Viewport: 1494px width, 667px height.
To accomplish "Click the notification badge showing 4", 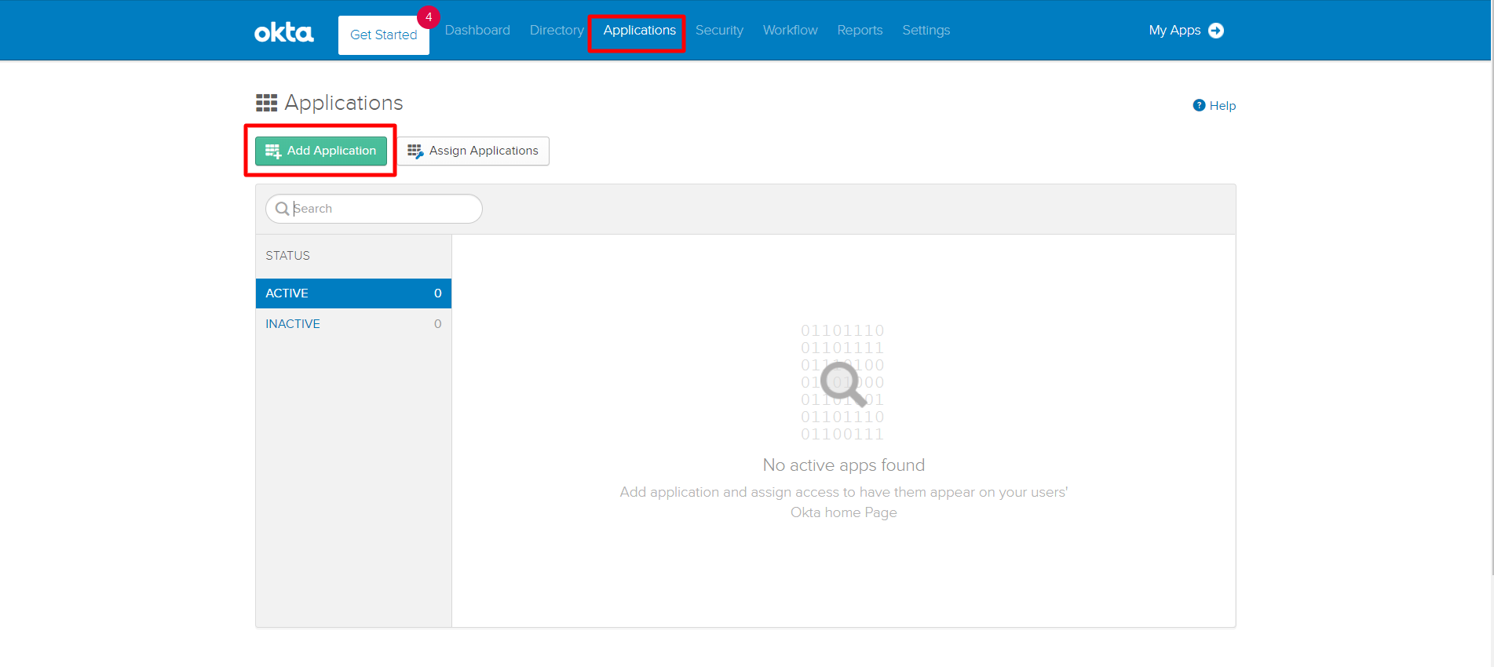I will (x=429, y=17).
